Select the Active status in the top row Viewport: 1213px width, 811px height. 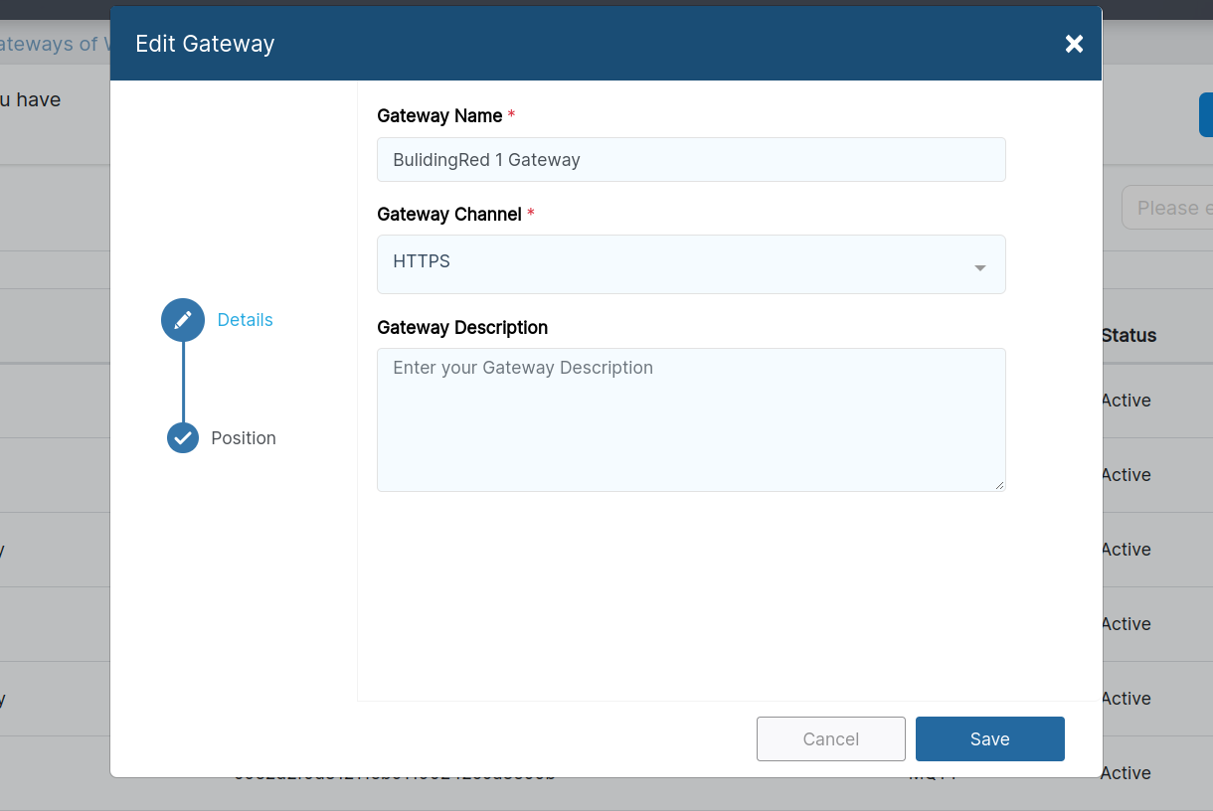(1126, 401)
